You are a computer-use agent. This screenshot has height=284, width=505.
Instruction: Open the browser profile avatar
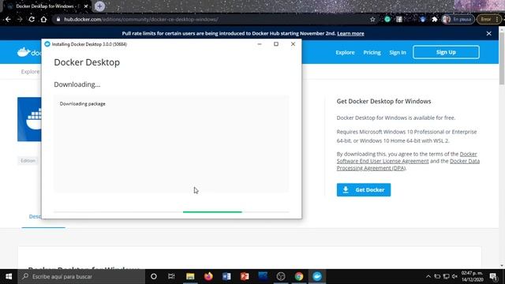[x=447, y=19]
